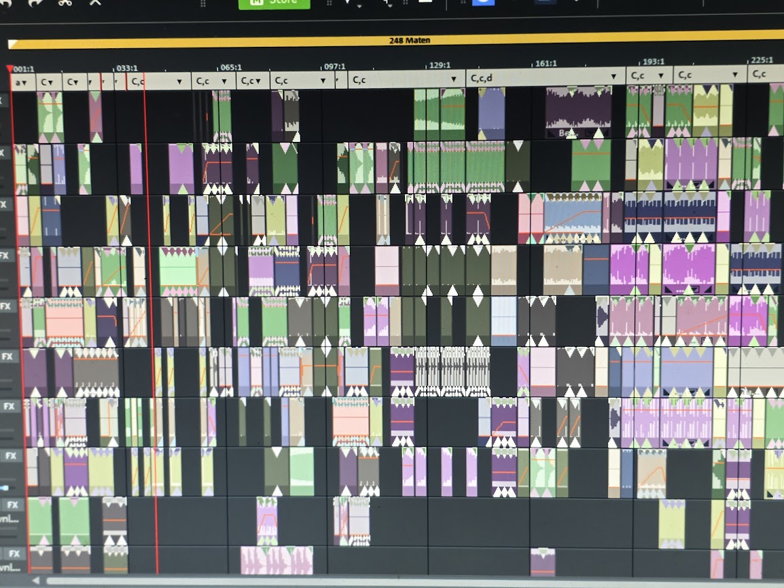Click the small blue slider thumb on the left edge

click(5, 488)
